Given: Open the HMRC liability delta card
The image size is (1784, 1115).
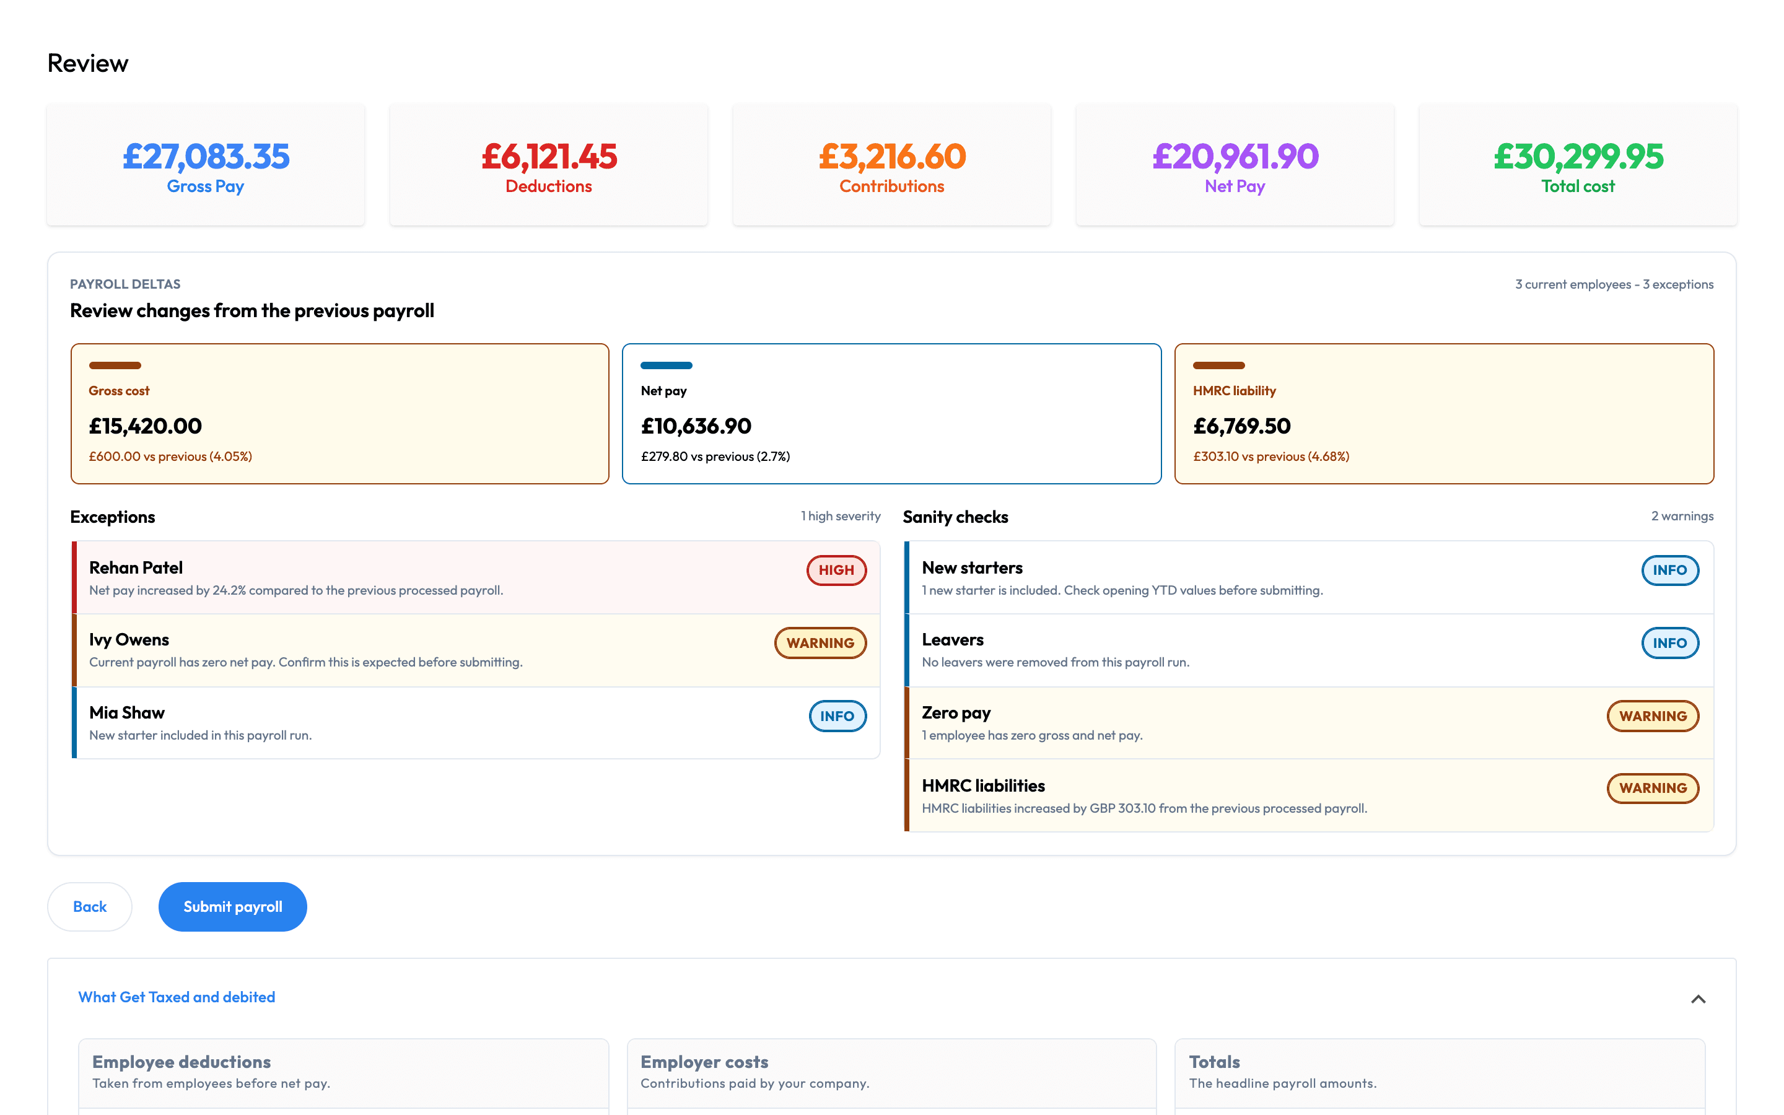Looking at the screenshot, I should tap(1443, 414).
